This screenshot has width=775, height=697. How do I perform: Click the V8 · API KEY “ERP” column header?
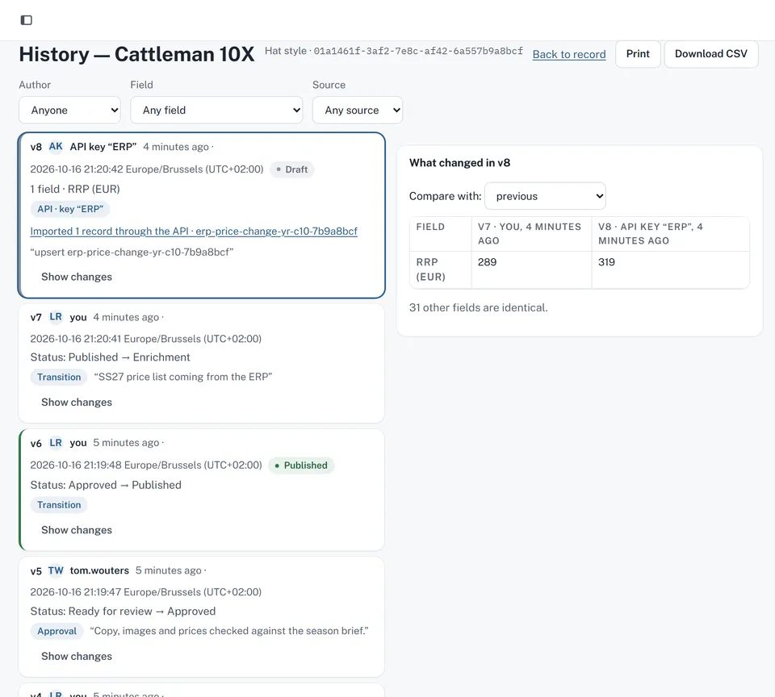click(x=670, y=234)
